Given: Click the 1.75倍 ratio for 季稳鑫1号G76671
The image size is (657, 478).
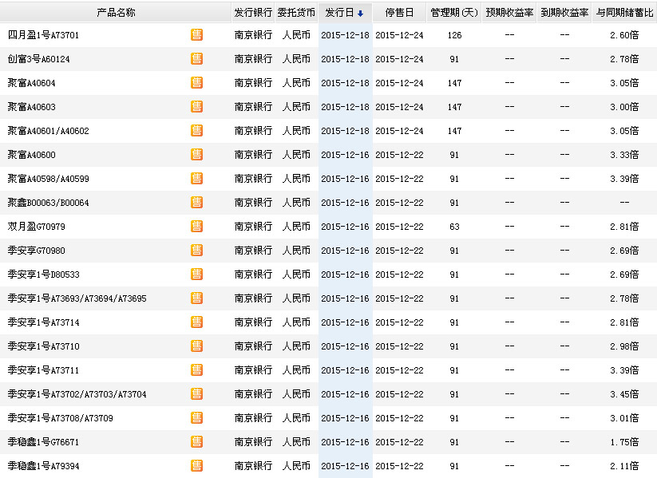Looking at the screenshot, I should 624,442.
